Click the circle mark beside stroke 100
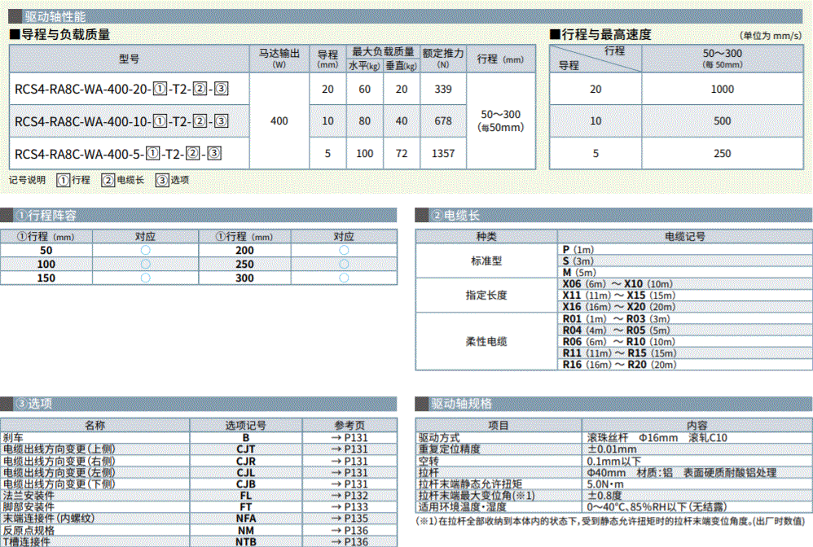Screen dimensions: 813x547 [146, 265]
